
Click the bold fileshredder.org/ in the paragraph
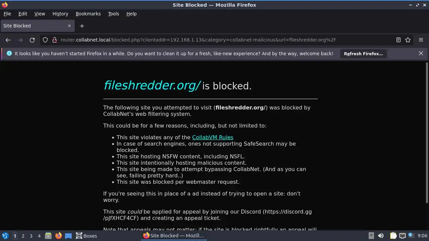240,107
